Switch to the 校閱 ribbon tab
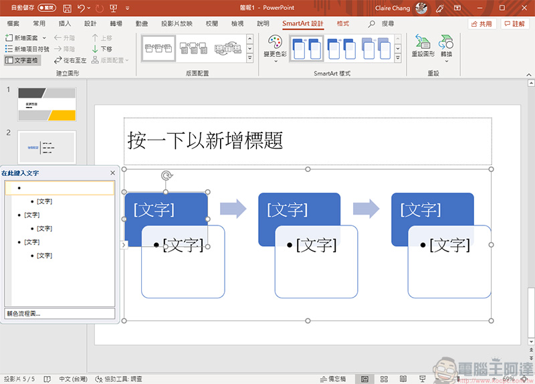Screen dimensions: 535x384 coord(212,23)
